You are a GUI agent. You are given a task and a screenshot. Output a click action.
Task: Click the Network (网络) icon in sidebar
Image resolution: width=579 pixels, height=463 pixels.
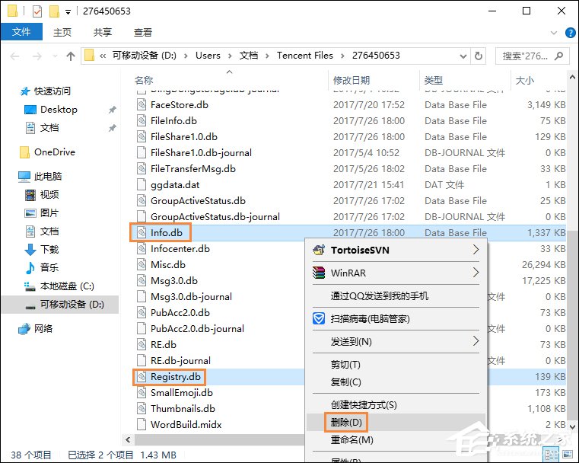[24, 328]
